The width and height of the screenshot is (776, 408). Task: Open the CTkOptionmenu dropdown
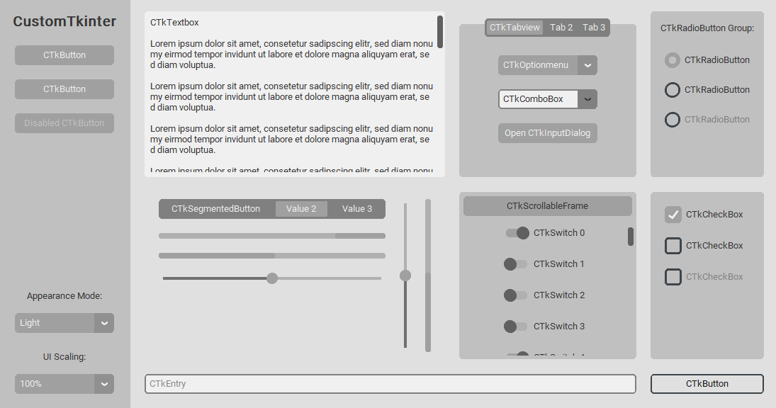pyautogui.click(x=548, y=65)
